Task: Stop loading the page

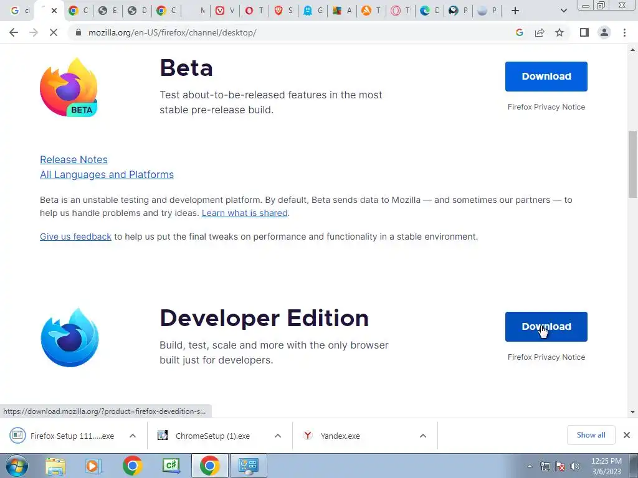Action: pyautogui.click(x=54, y=32)
